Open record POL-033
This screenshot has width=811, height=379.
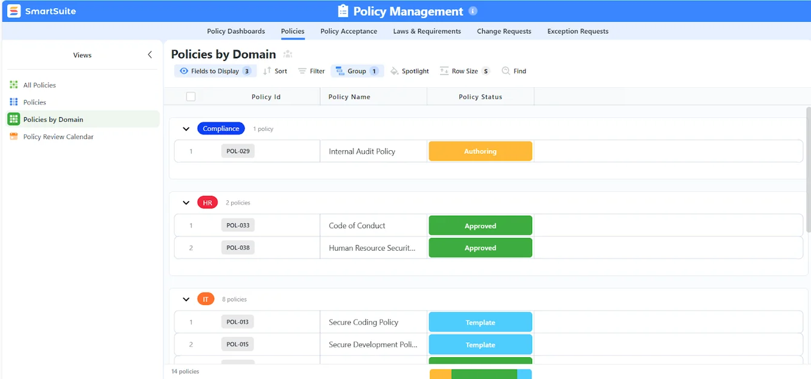coord(238,225)
